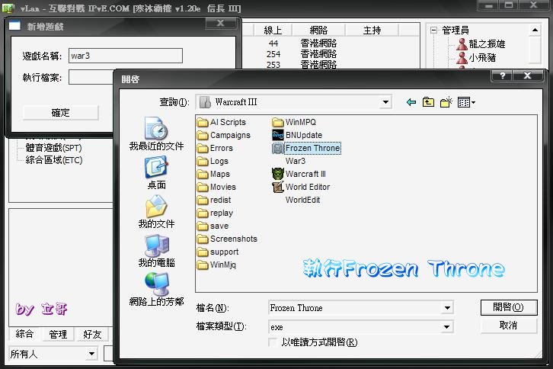Select the Warcraft III executable

click(x=299, y=174)
